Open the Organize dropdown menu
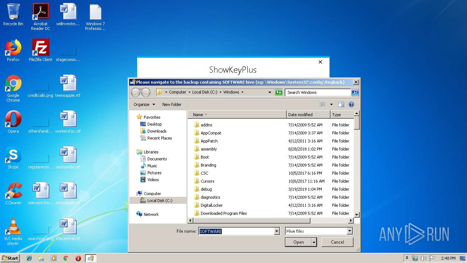 [144, 104]
